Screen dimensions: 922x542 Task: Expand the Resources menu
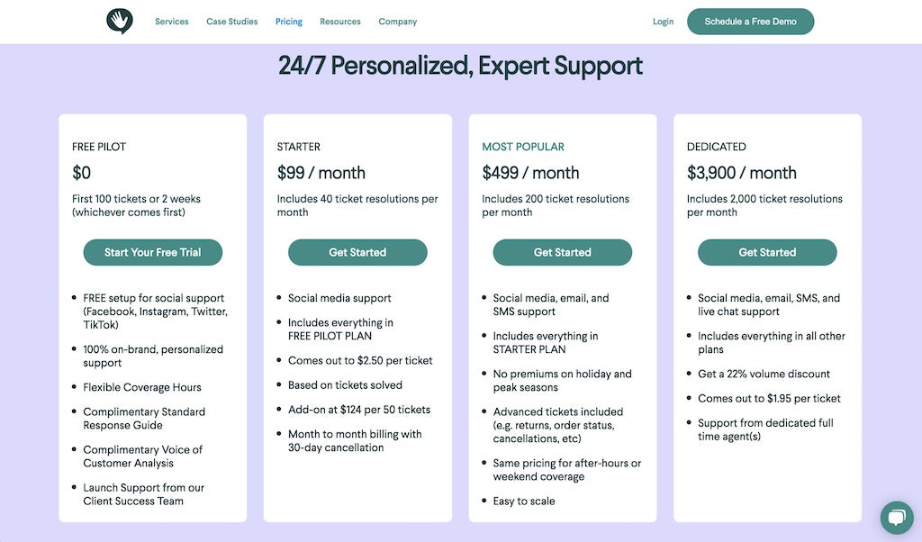coord(340,22)
